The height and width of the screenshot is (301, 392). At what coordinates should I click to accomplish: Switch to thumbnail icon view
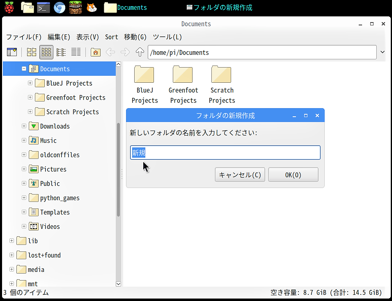point(46,52)
